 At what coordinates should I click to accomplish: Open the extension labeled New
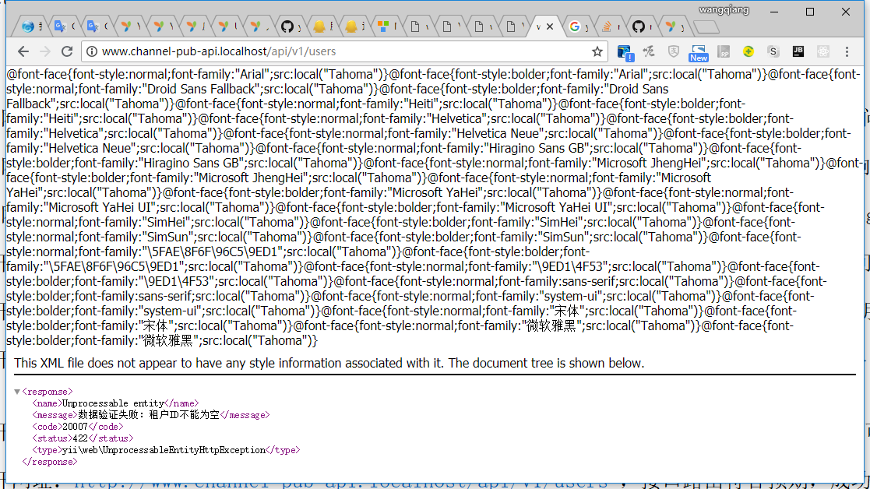699,53
